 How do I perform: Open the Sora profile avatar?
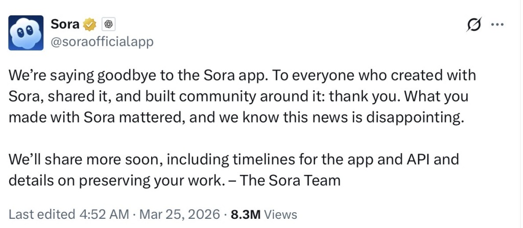(26, 32)
